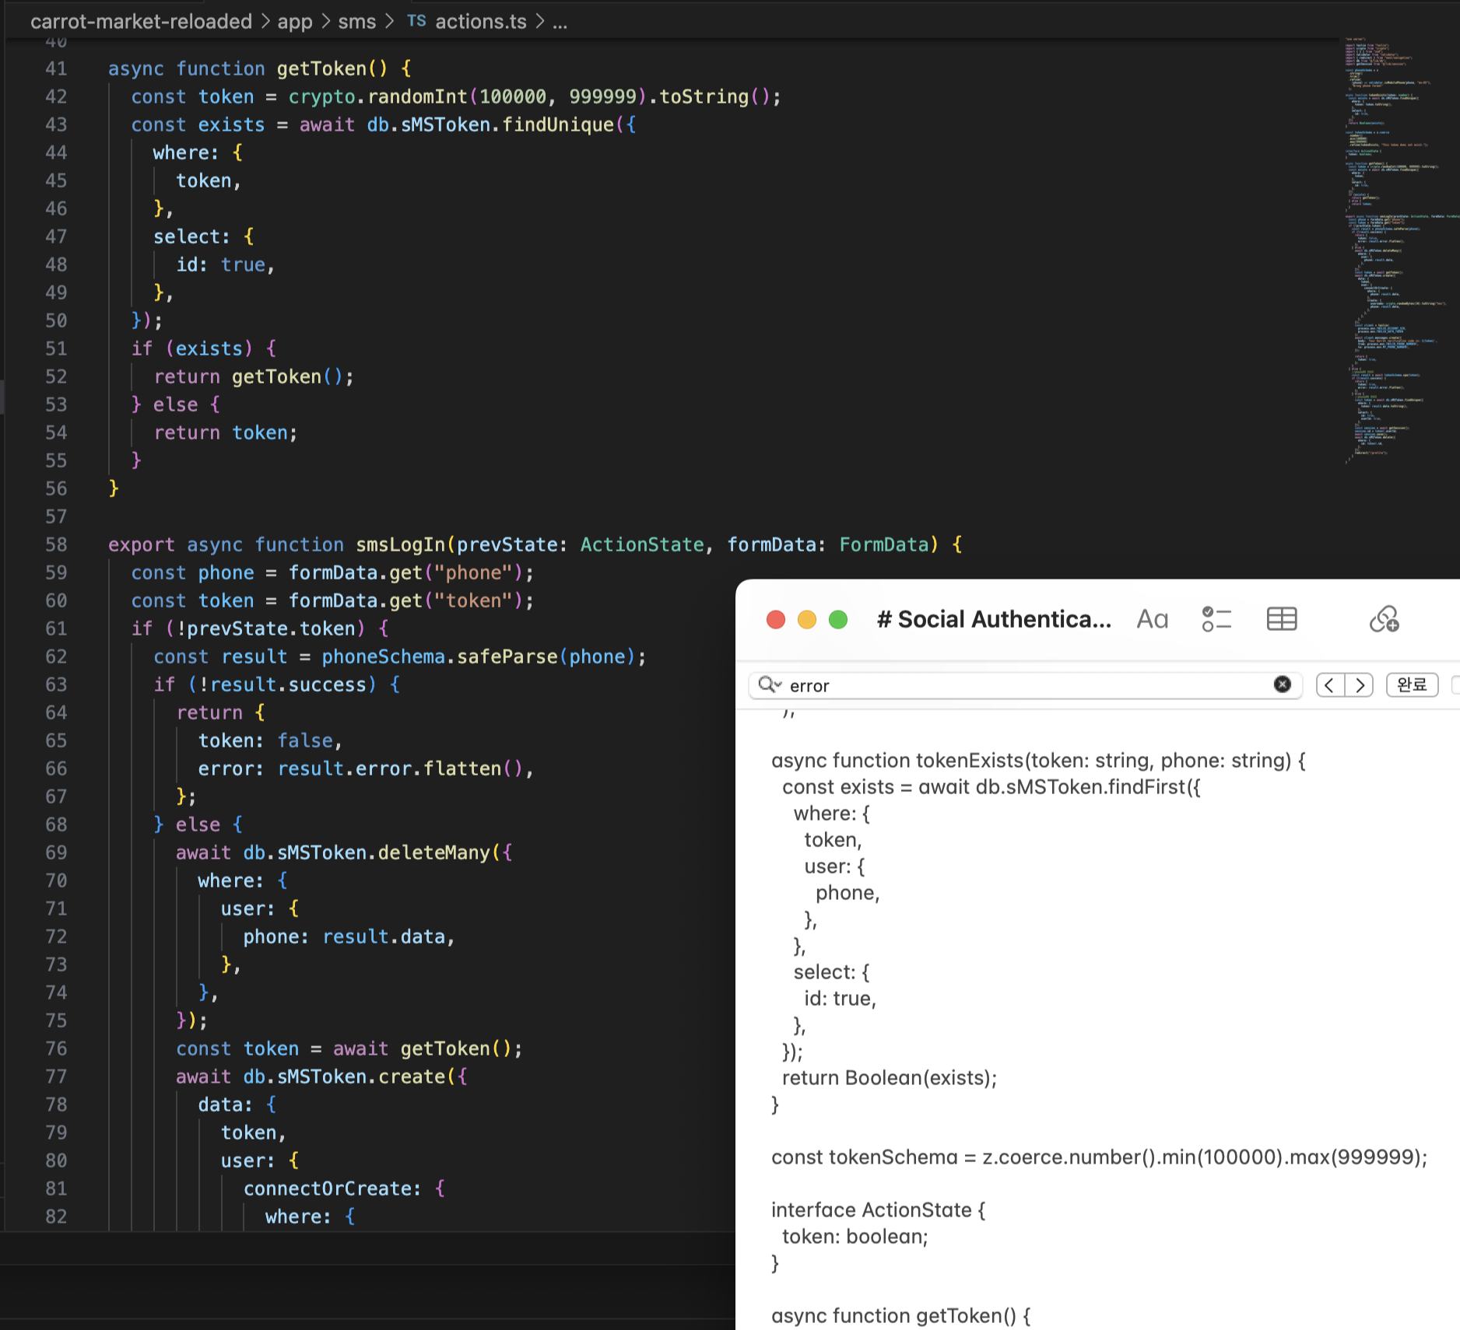
Task: Add a table via the Notes table icon
Action: [x=1282, y=619]
